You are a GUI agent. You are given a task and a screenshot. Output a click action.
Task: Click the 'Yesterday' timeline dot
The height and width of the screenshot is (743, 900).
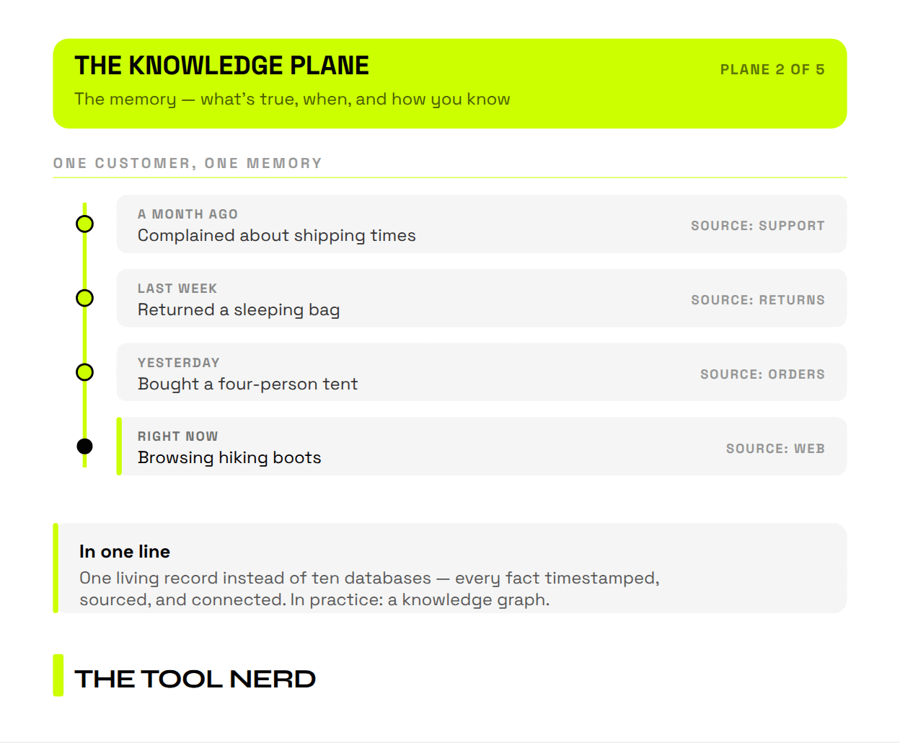coord(84,372)
